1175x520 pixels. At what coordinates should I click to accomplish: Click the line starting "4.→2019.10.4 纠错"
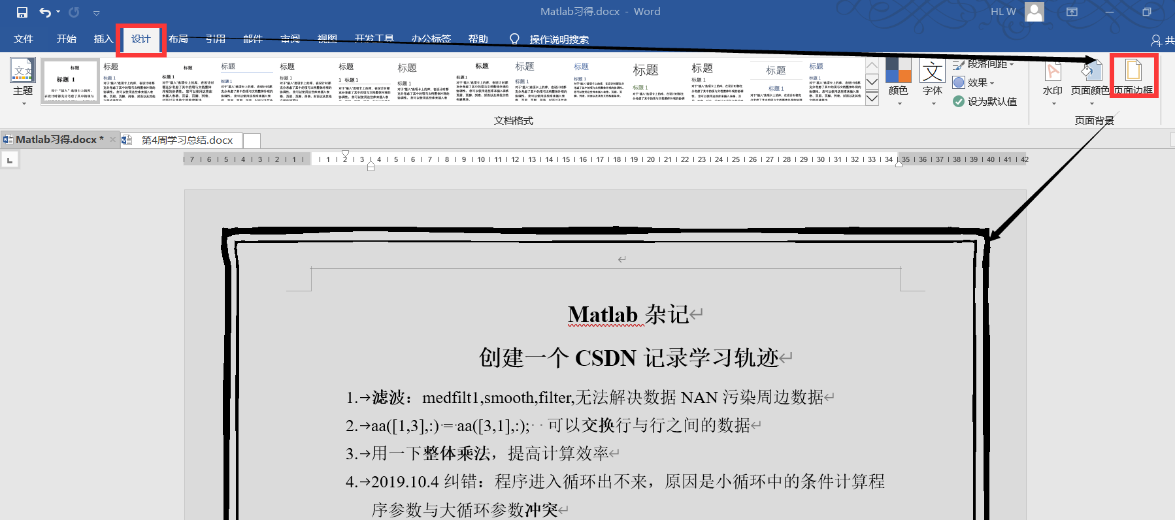click(615, 481)
